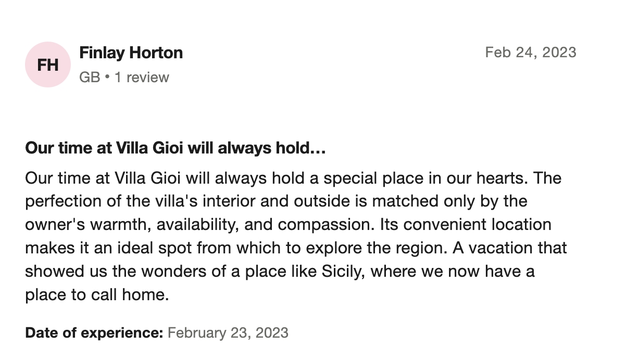
Task: Click the pink FH avatar circle
Action: coord(48,65)
